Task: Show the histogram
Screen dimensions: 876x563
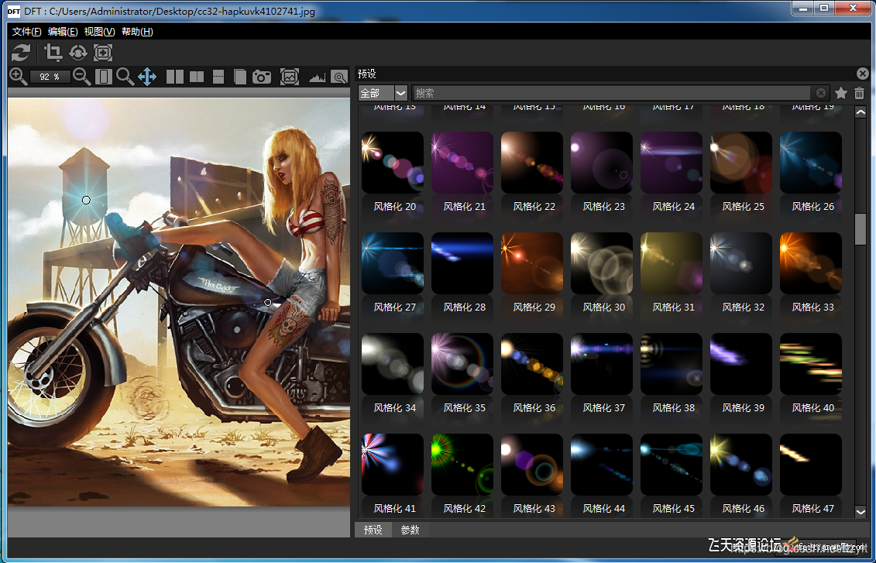Action: 318,77
